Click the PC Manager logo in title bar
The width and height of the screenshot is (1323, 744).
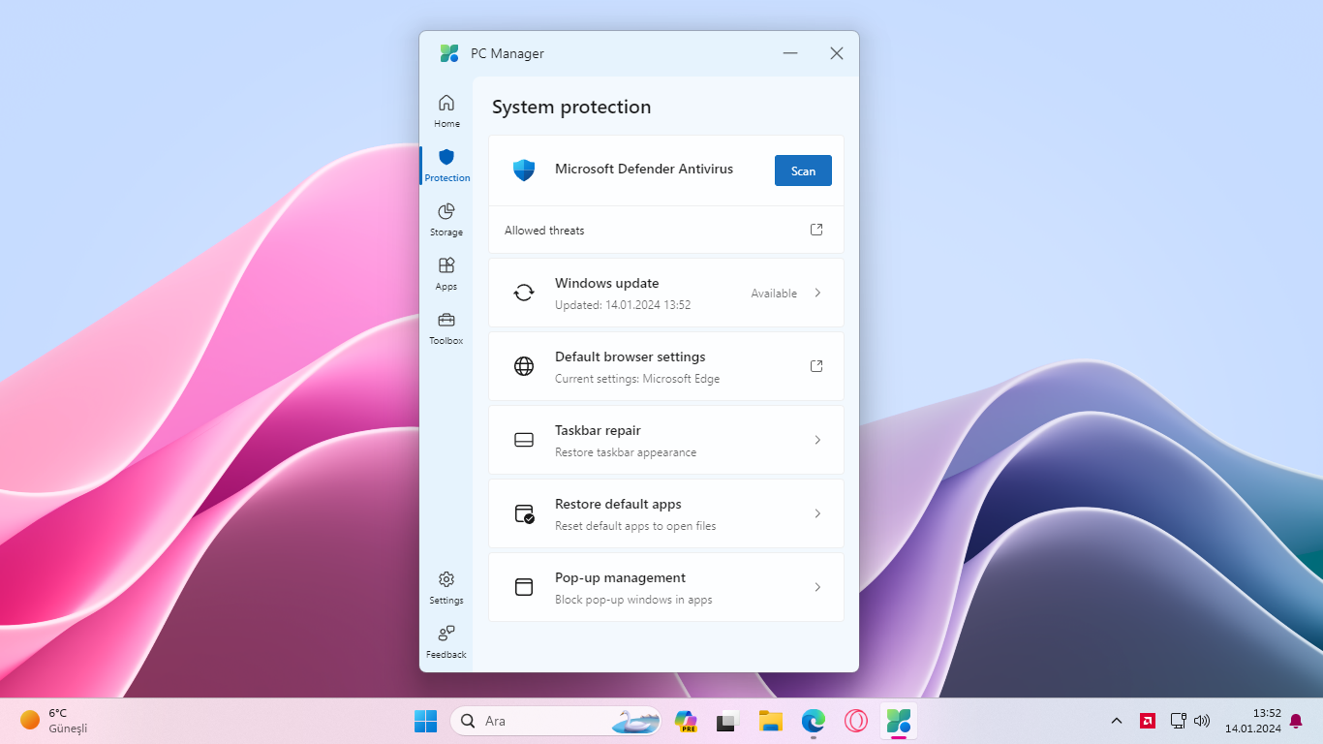coord(449,53)
